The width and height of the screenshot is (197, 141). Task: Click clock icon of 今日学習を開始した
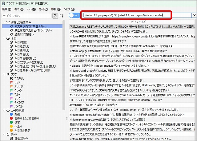click(11, 58)
